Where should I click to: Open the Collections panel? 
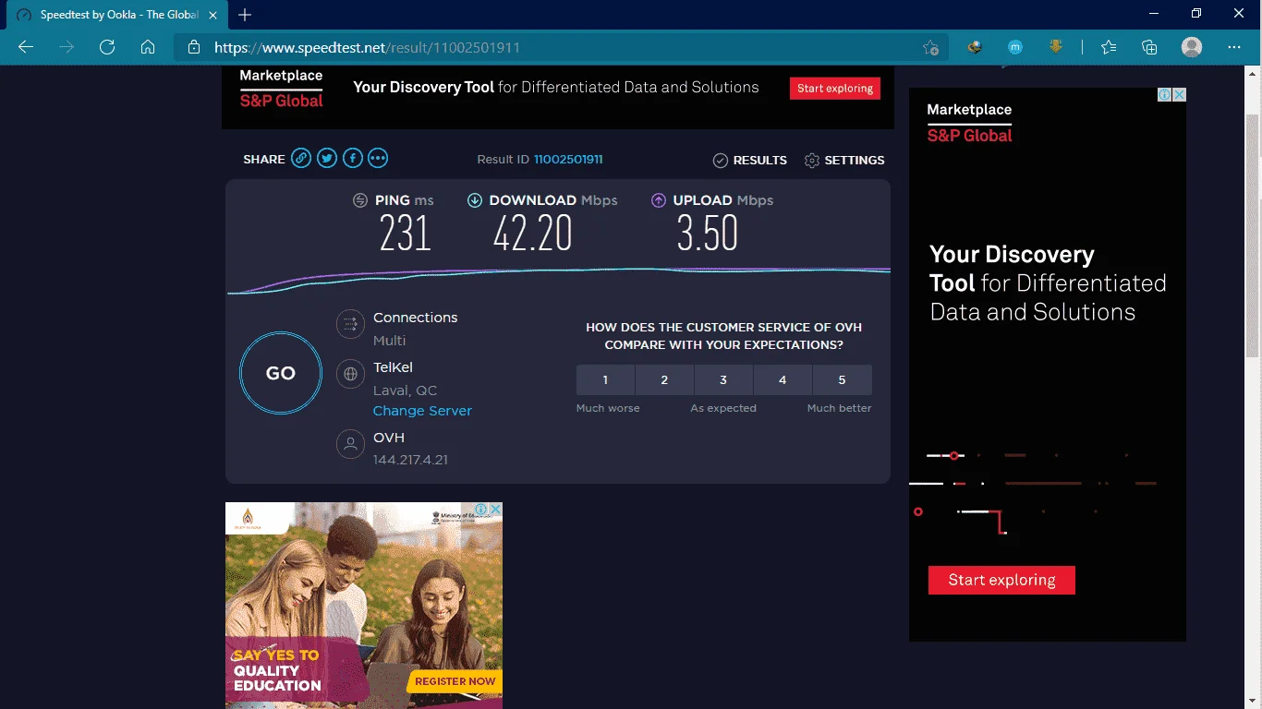[x=1149, y=47]
